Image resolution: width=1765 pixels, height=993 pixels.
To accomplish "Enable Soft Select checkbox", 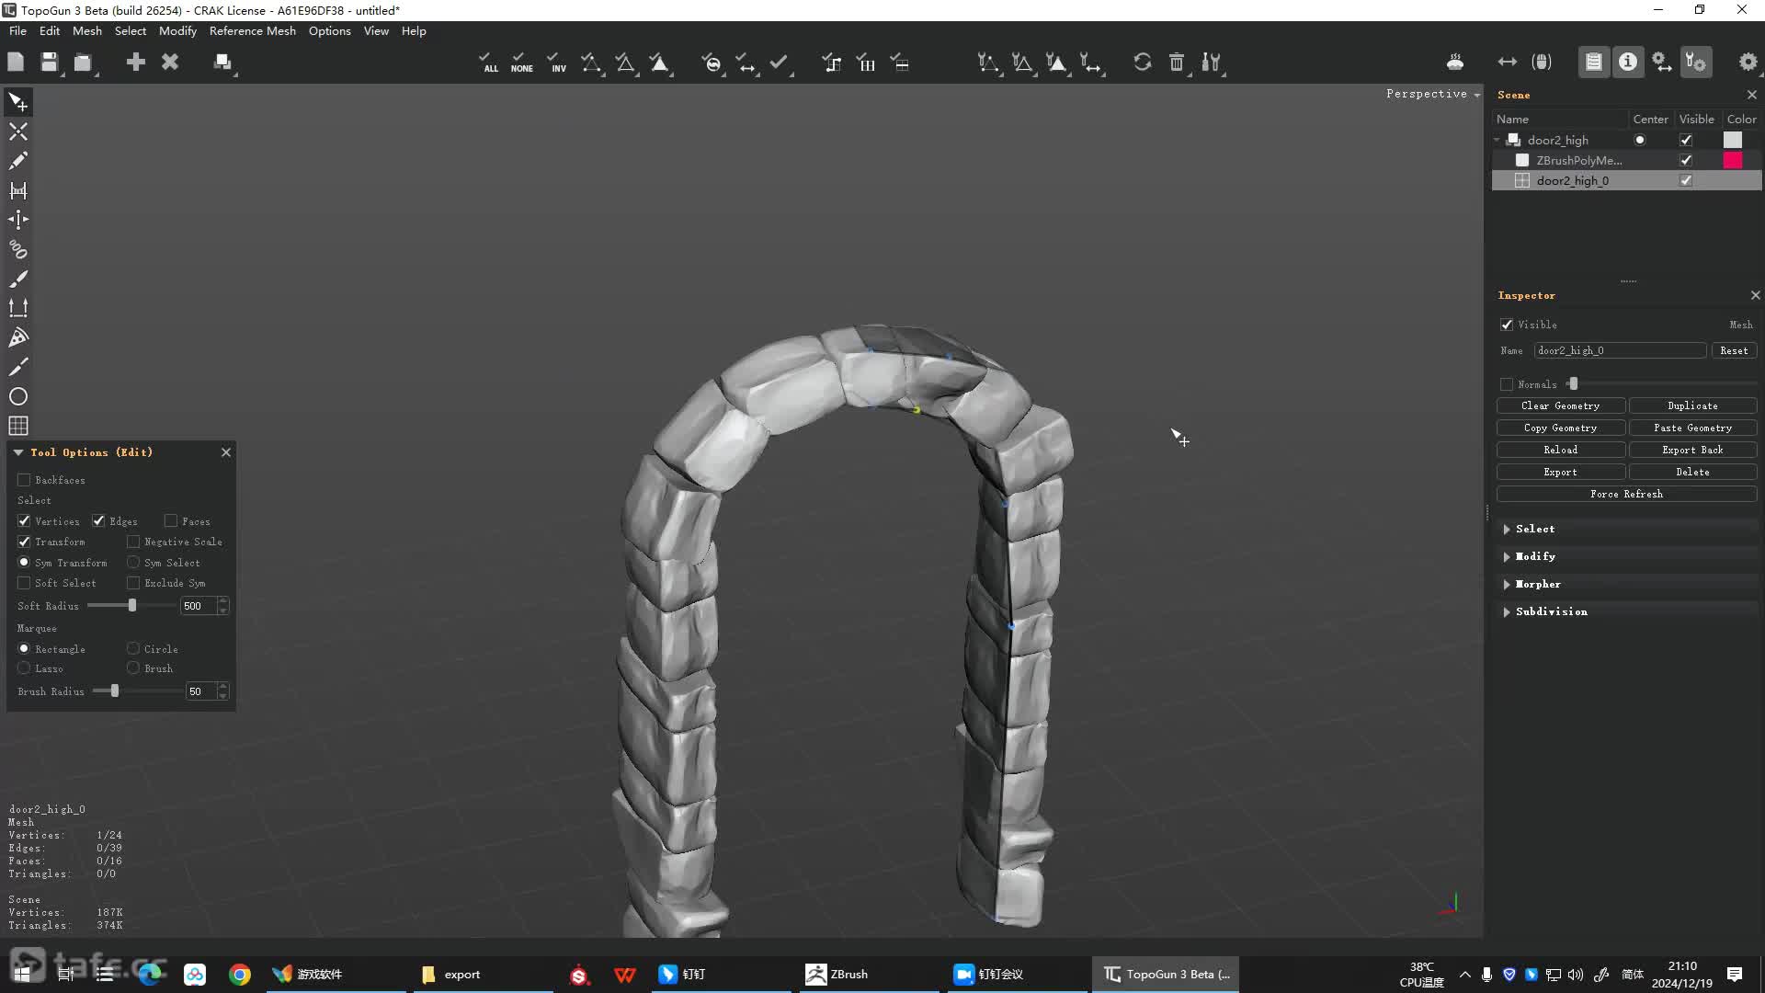I will point(24,583).
